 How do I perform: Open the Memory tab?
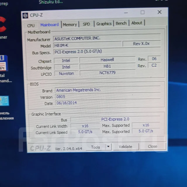[x=70, y=25]
